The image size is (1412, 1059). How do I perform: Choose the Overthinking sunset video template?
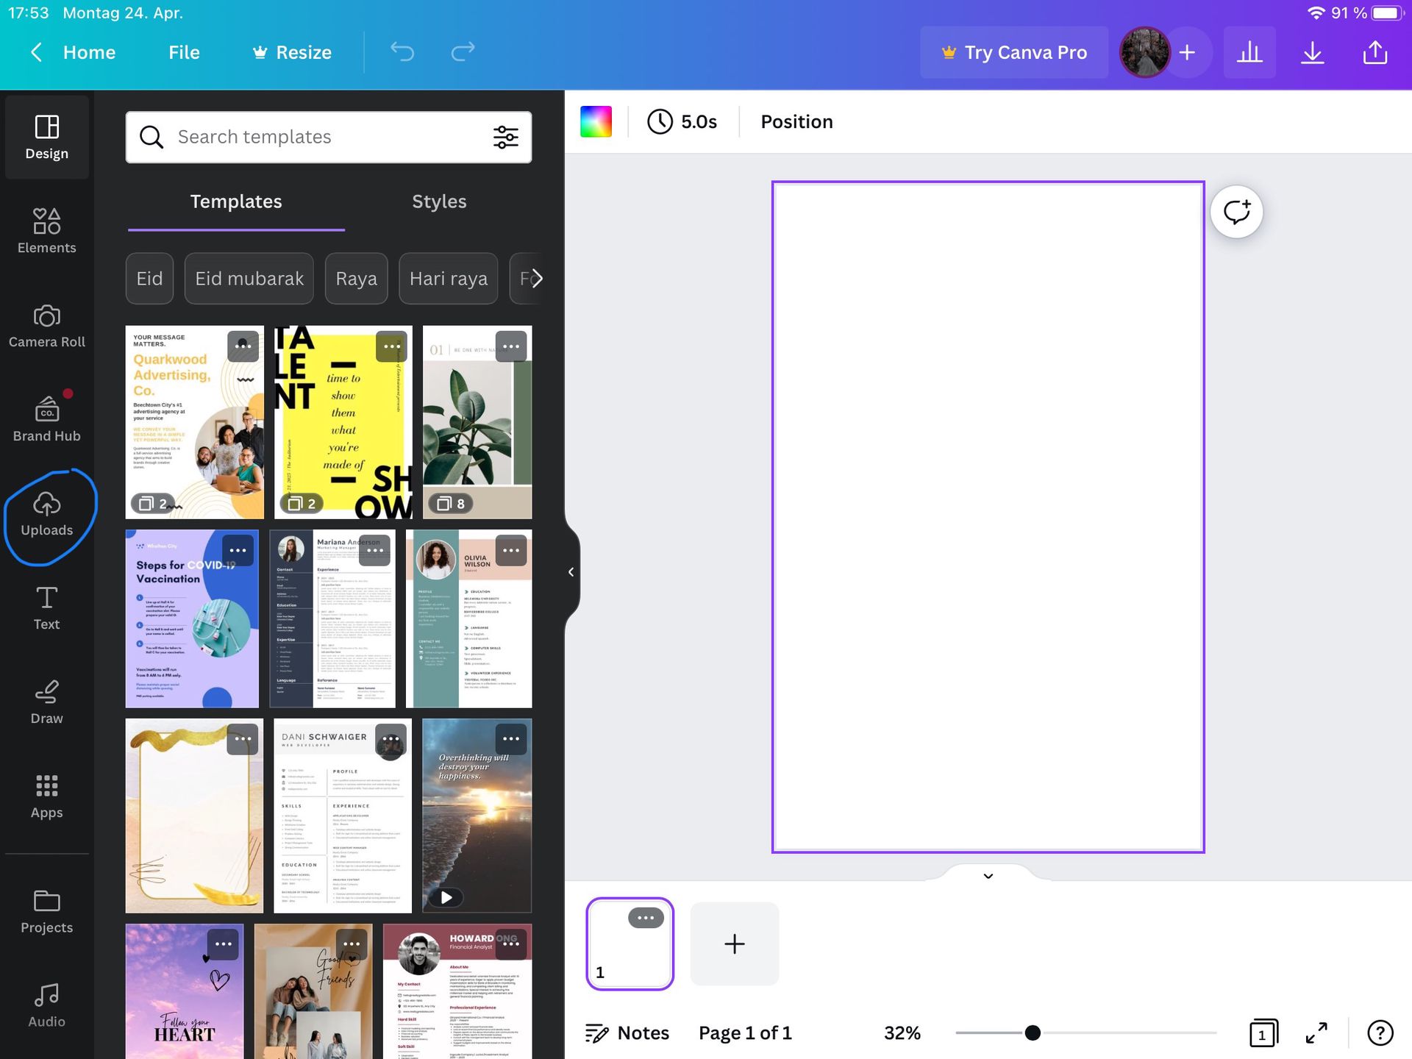click(477, 816)
